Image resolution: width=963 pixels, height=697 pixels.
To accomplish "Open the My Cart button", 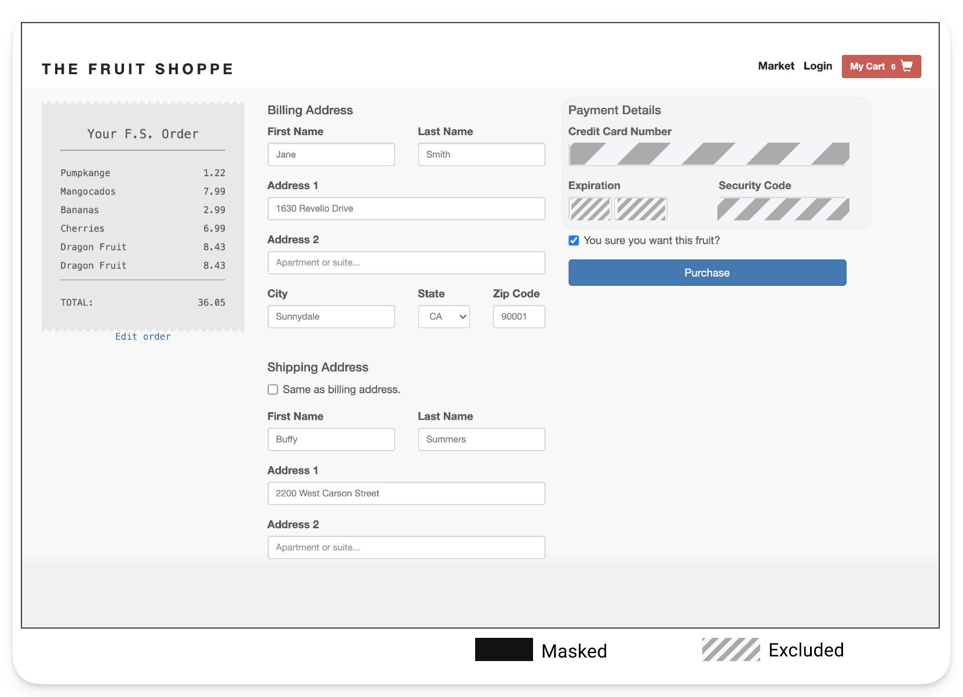I will (880, 67).
